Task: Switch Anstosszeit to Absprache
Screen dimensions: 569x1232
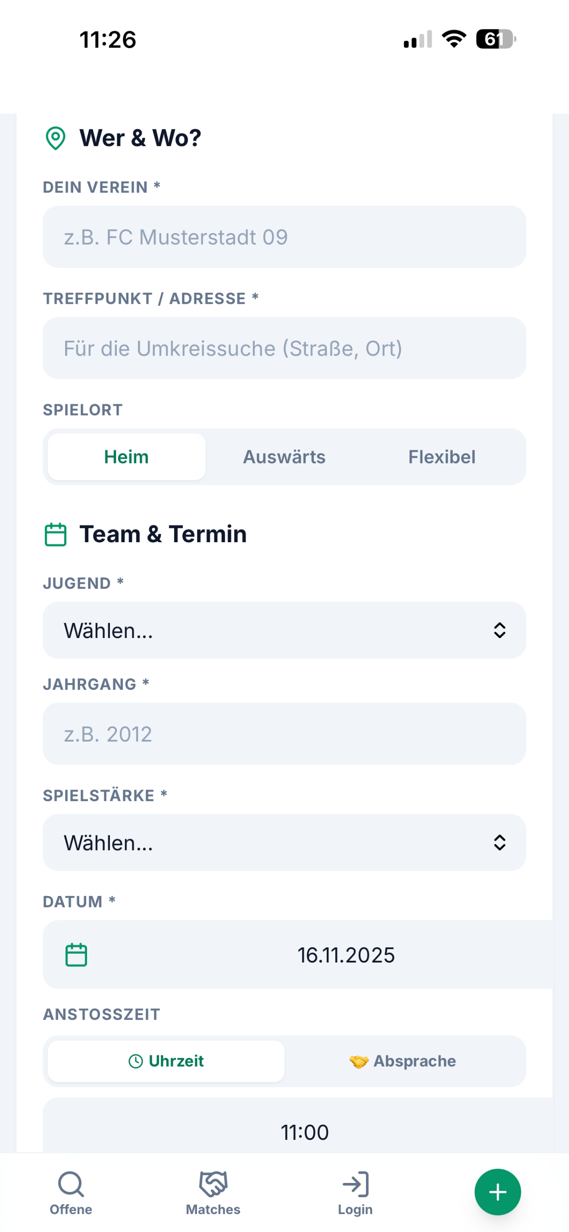Action: tap(403, 1061)
